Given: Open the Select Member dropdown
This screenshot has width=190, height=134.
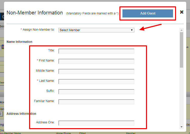Looking at the screenshot, I should click(x=96, y=30).
